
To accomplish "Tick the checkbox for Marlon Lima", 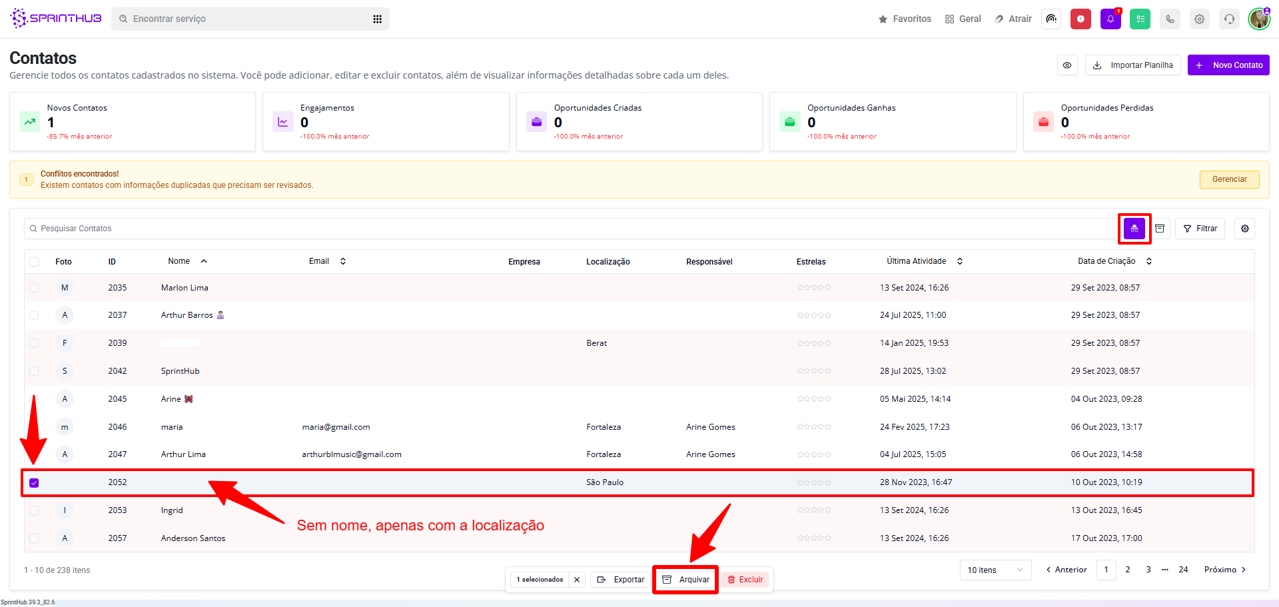I will (x=34, y=288).
